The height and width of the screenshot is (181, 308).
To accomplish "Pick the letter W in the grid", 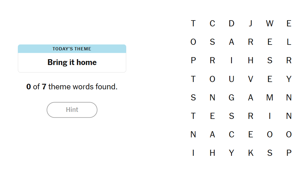I will tap(270, 23).
